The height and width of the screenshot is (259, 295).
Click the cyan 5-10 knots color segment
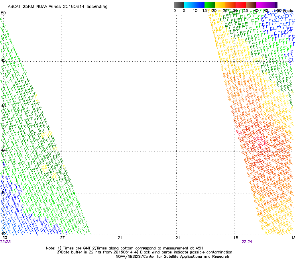click(189, 5)
